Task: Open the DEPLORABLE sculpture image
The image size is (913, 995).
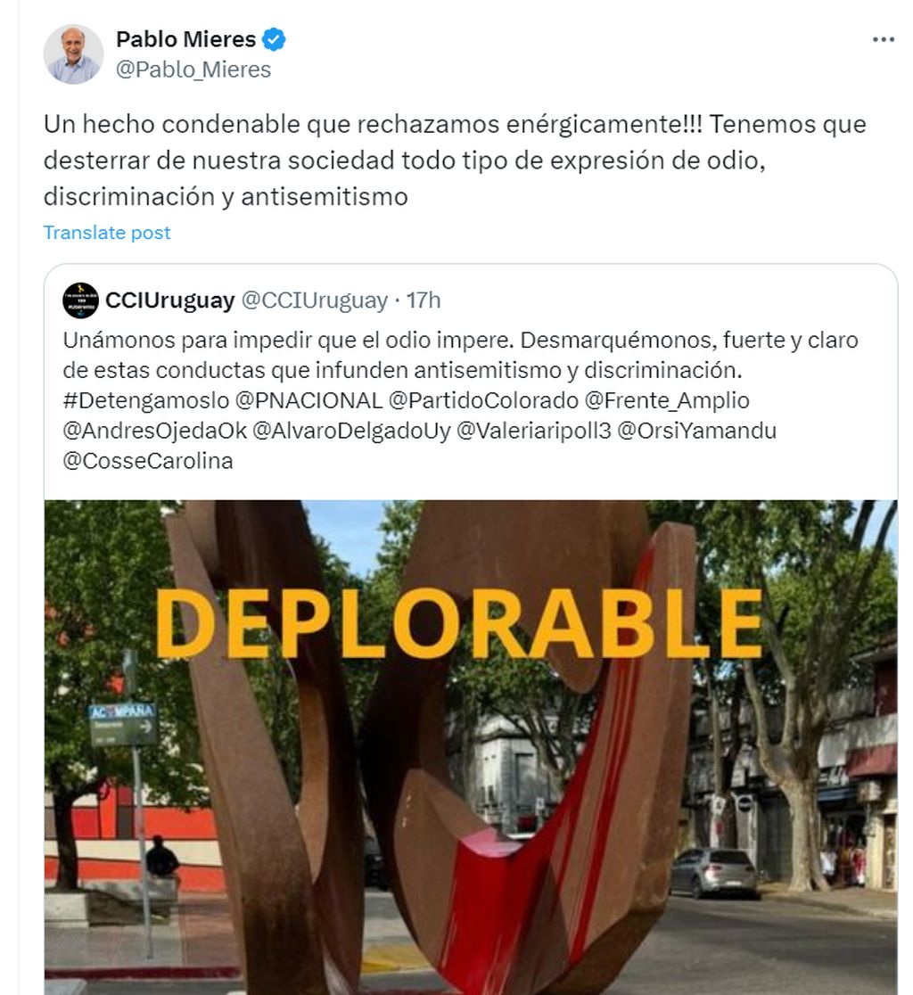Action: (x=471, y=747)
